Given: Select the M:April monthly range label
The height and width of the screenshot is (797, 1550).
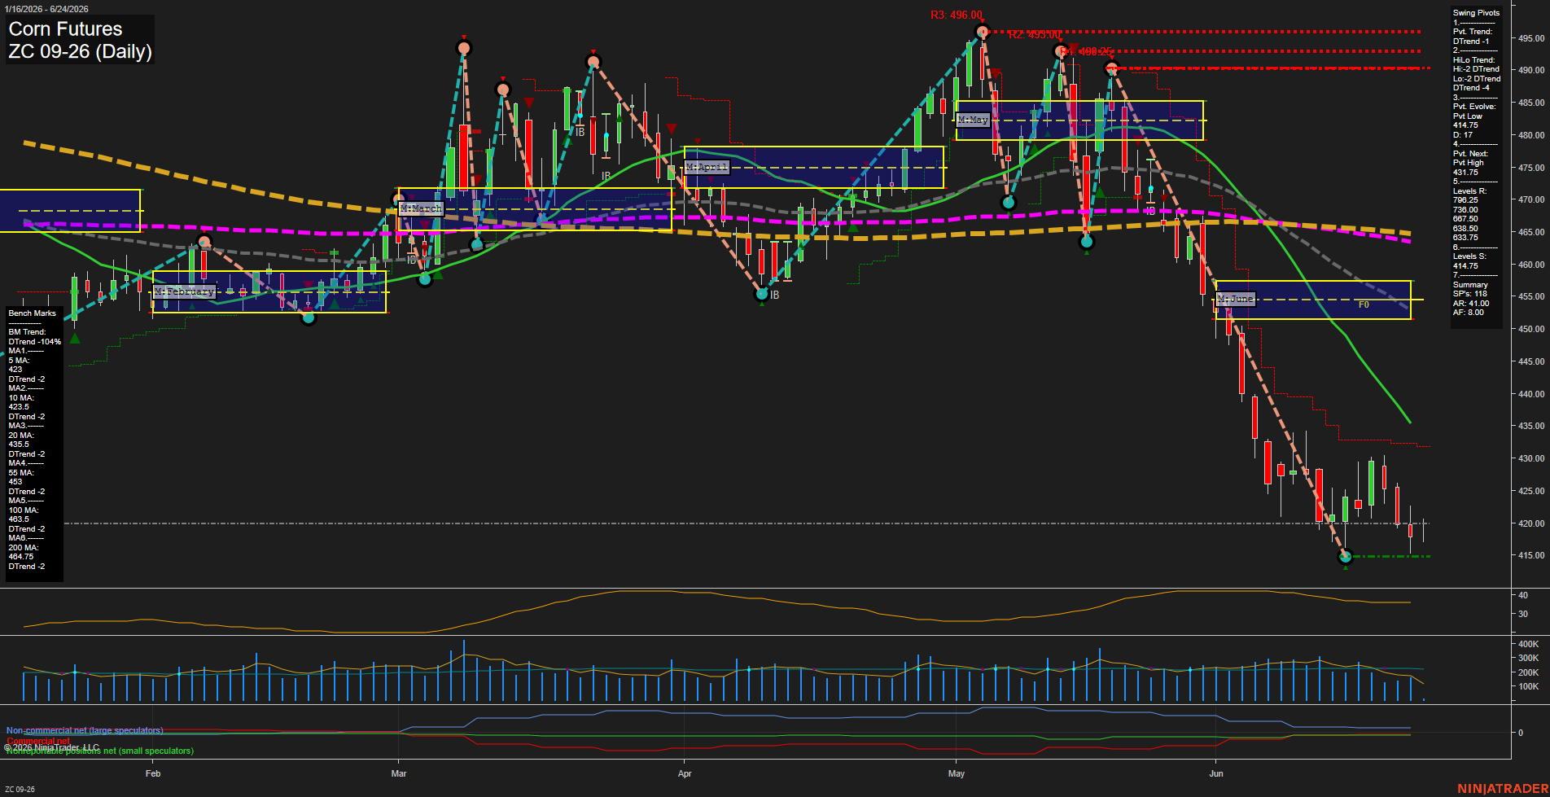Looking at the screenshot, I should [707, 167].
